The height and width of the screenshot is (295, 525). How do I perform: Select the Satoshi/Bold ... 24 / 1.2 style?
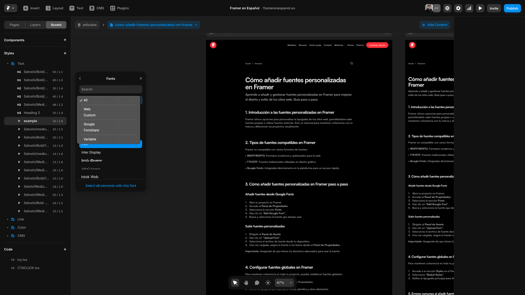click(x=35, y=203)
